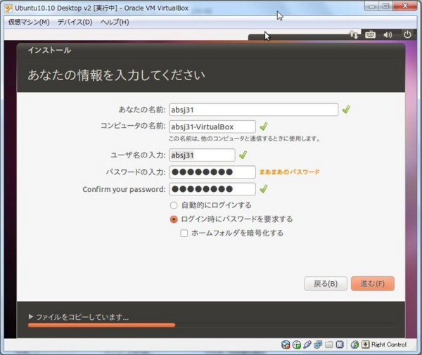This screenshot has height=355, width=422.
Task: Click the あなたの名前 name field
Action: pos(253,110)
